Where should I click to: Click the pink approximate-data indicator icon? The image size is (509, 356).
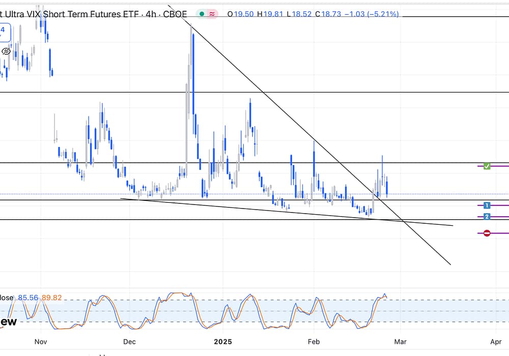click(212, 14)
